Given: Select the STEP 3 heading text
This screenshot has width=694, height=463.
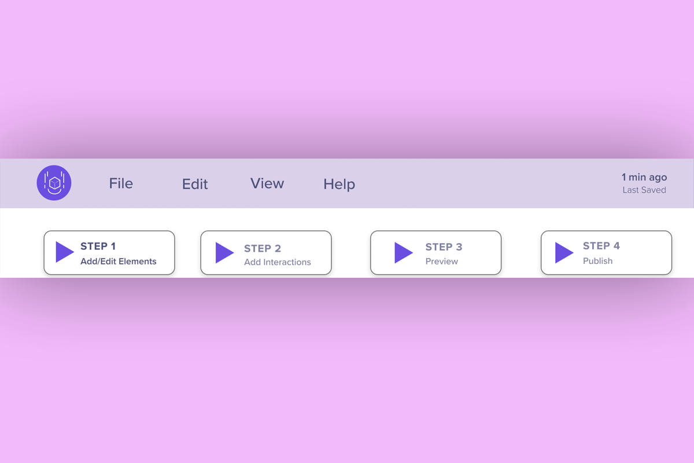Looking at the screenshot, I should (444, 247).
